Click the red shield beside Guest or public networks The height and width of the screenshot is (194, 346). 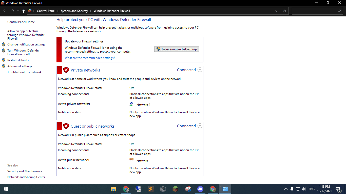[x=66, y=126]
